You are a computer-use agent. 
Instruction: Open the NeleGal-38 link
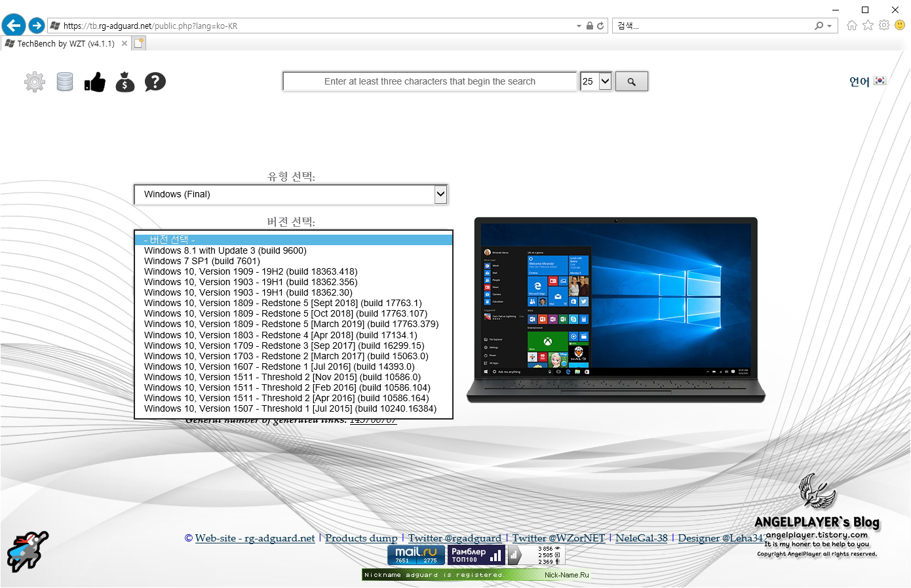click(642, 538)
